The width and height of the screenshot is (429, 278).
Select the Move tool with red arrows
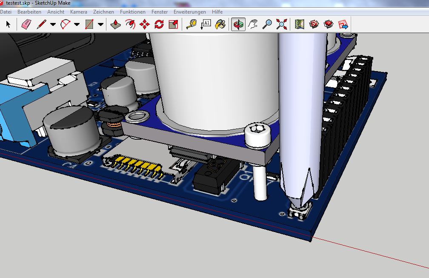(x=145, y=24)
